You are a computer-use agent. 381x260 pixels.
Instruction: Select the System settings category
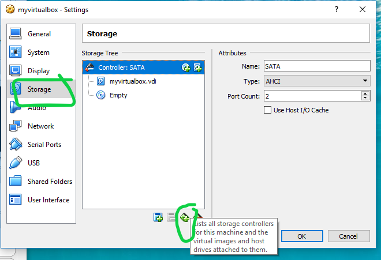[38, 52]
